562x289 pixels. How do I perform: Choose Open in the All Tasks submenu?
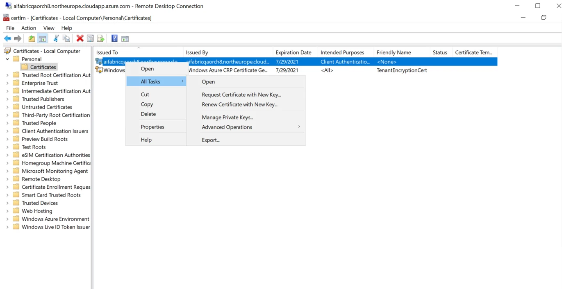(x=246, y=81)
